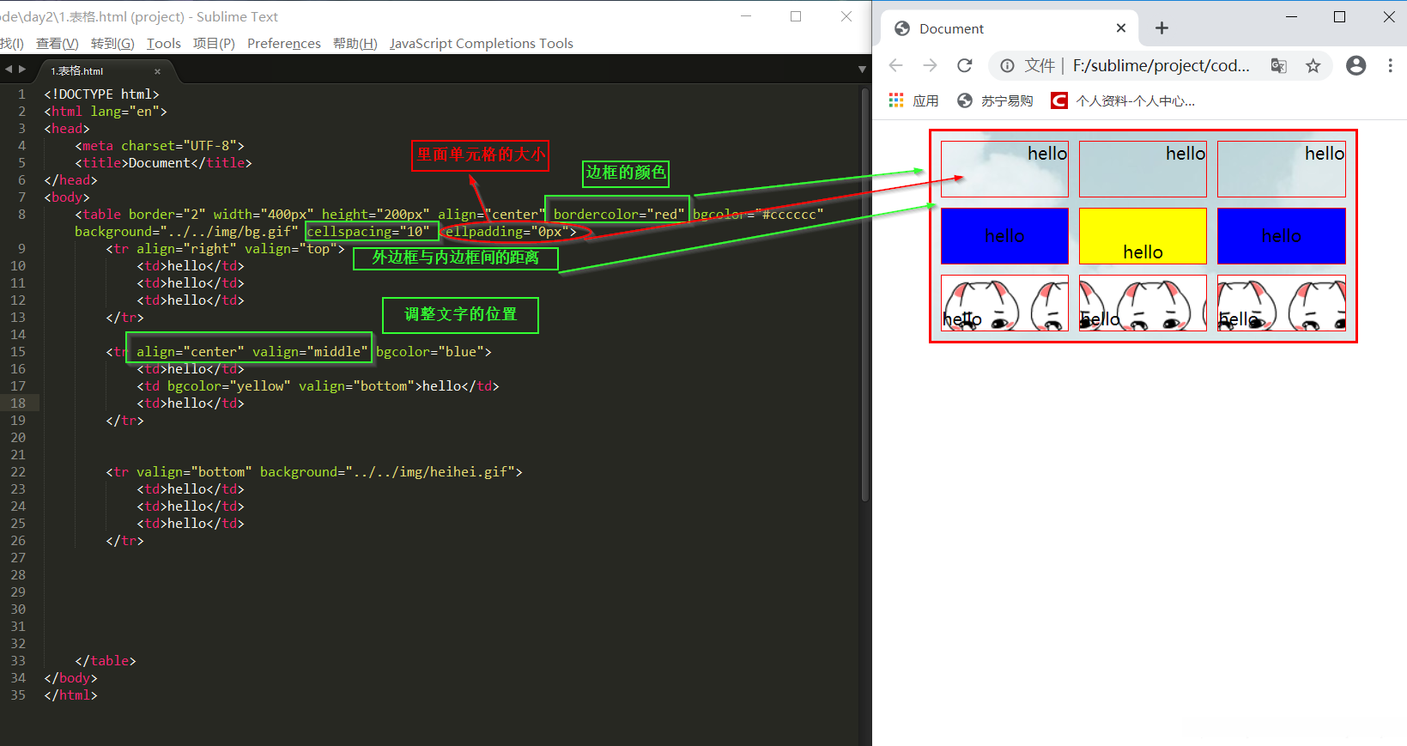The image size is (1407, 746).
Task: Click the <title>Document</title> line
Action: click(x=163, y=163)
